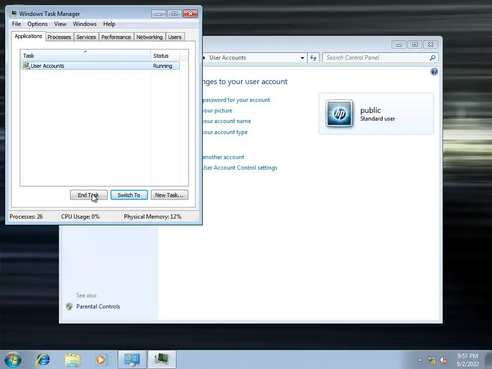Click the search magnifier icon
The height and width of the screenshot is (369, 492).
(432, 58)
